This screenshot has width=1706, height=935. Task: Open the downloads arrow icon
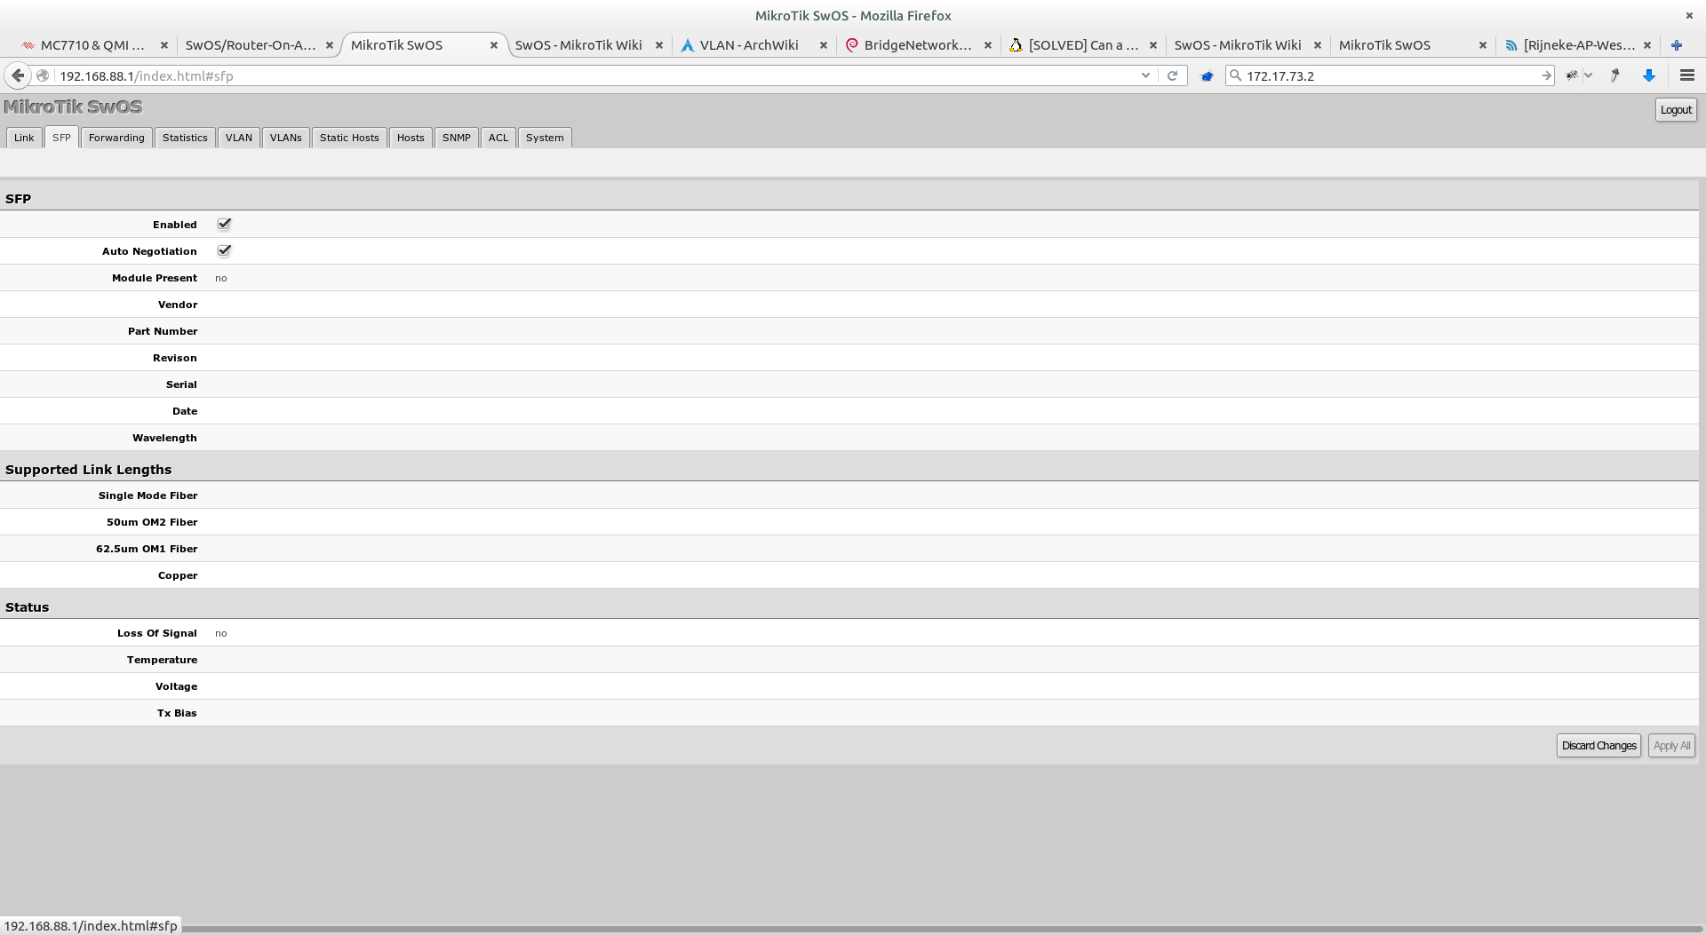click(1649, 75)
